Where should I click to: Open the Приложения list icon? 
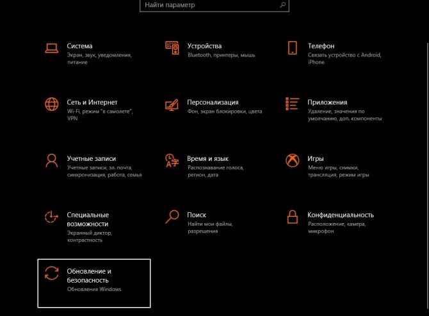tap(293, 104)
